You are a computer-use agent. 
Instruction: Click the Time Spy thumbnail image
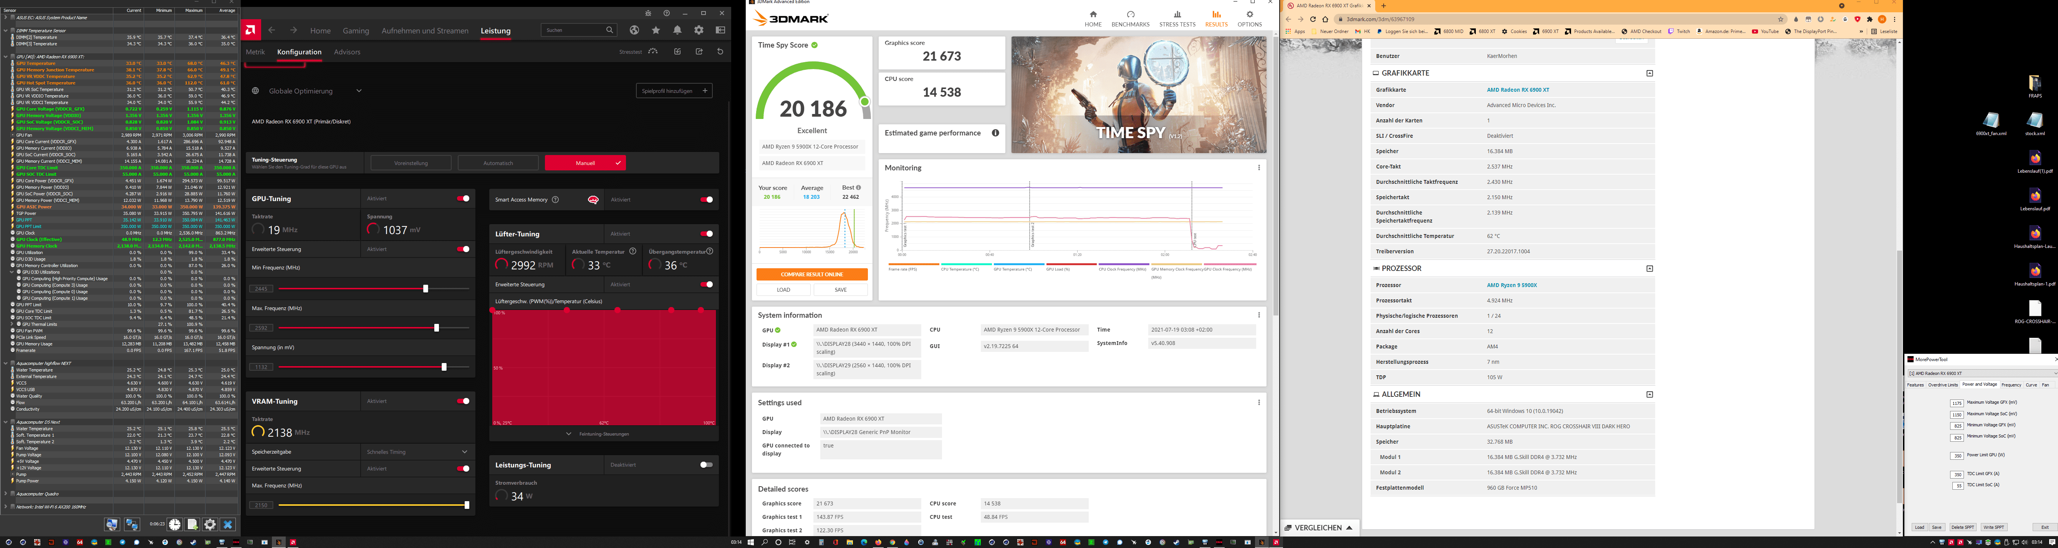(1139, 95)
